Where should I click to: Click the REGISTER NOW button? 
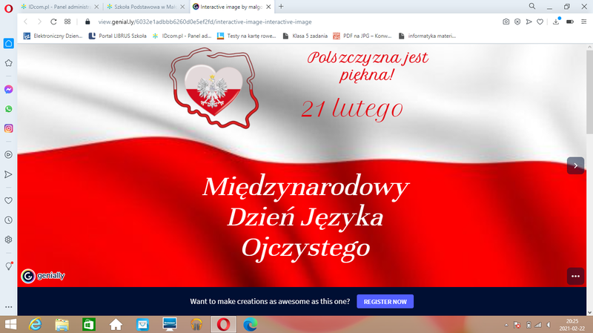[385, 302]
